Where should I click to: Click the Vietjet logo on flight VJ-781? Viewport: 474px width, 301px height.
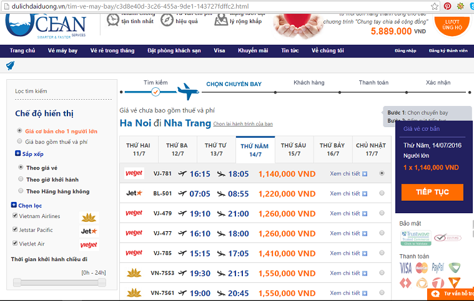coord(134,173)
